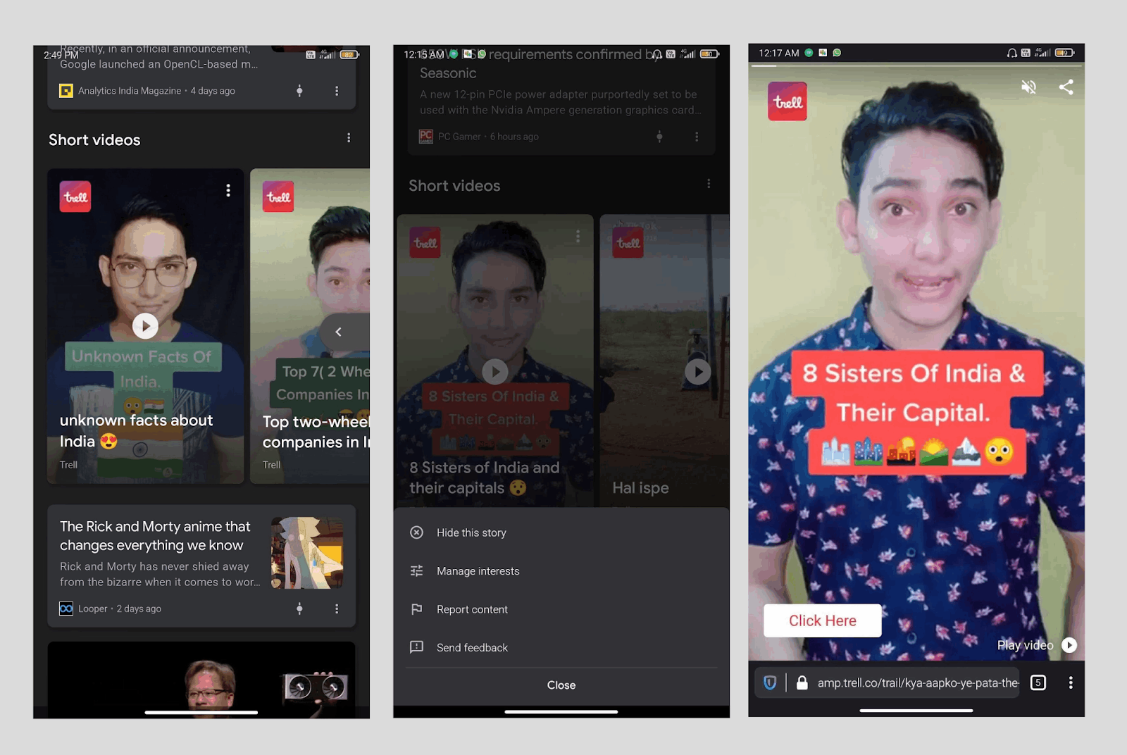Open 'unknown facts about India' video title
Viewport: 1127px width, 755px height.
click(x=137, y=431)
